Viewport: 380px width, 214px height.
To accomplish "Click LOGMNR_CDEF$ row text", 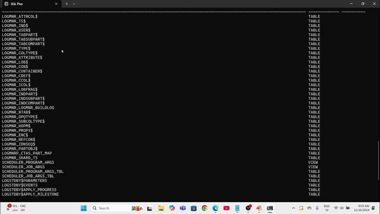I will pos(16,76).
